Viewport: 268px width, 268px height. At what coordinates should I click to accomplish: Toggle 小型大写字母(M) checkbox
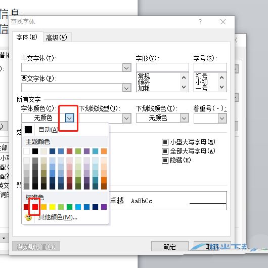pos(165,142)
